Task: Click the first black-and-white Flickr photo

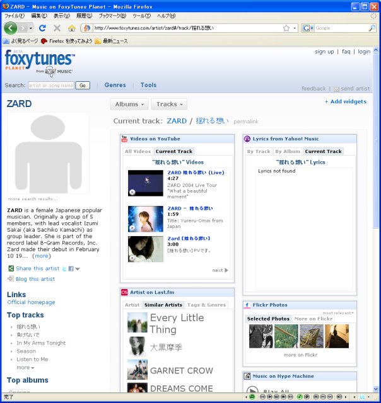Action: click(x=261, y=336)
